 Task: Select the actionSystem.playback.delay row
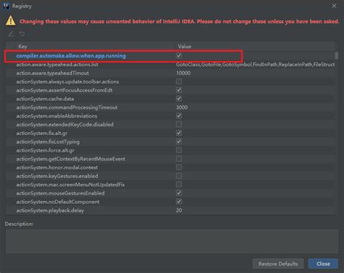tap(170, 211)
